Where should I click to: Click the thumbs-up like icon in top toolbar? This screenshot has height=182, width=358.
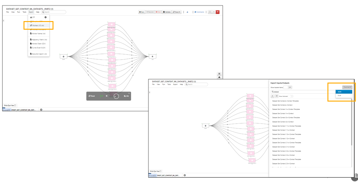[x=187, y=12]
